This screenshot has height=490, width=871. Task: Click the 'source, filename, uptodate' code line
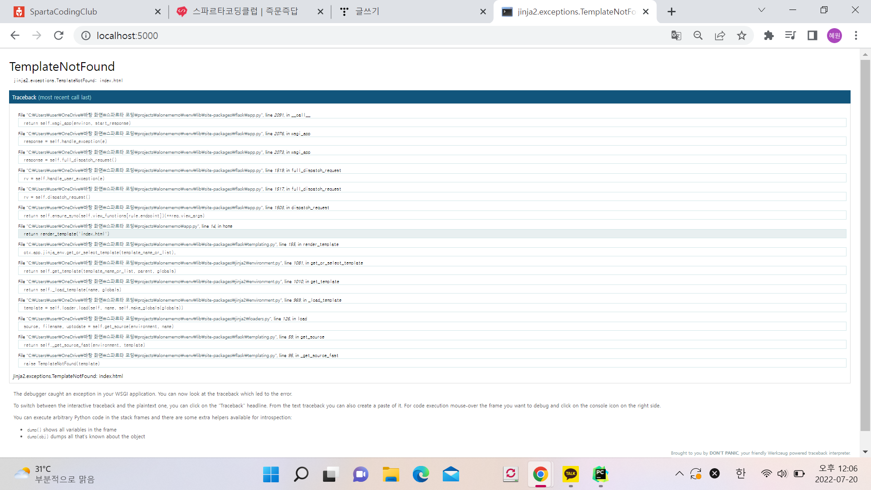pos(432,326)
